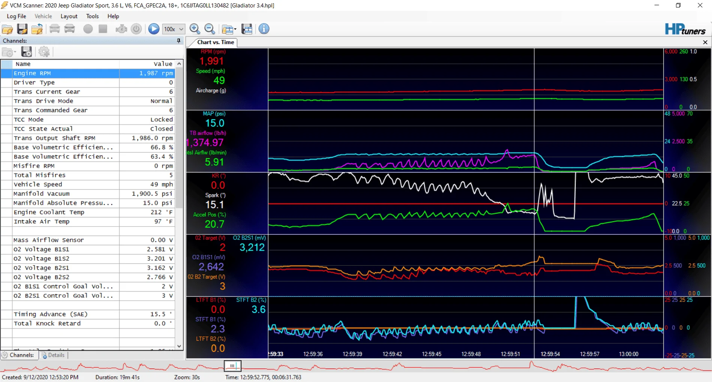Open the Tools menu
The width and height of the screenshot is (712, 382).
tap(92, 16)
